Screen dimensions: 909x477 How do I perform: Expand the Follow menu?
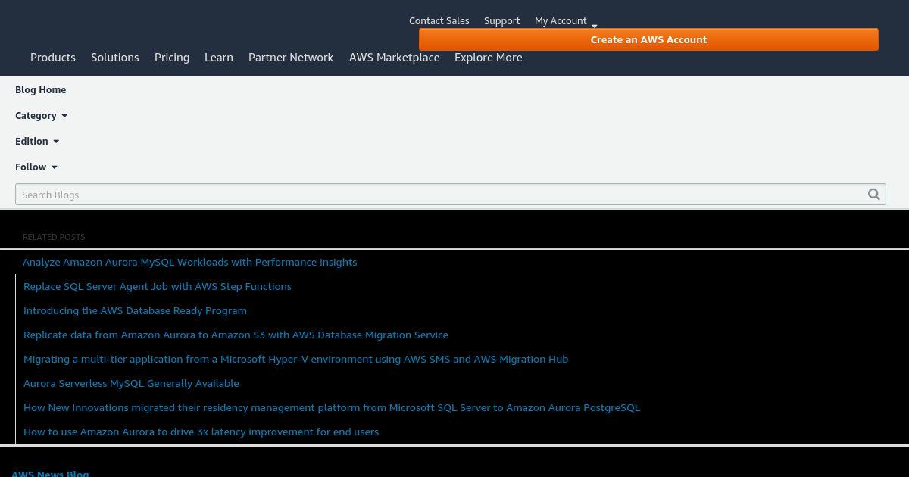pos(36,167)
